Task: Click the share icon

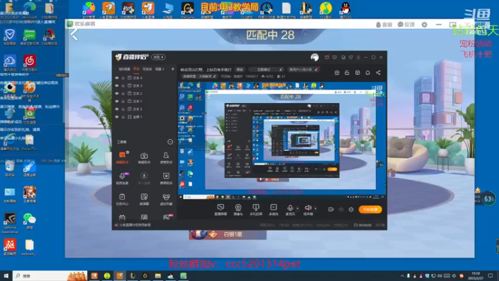Action: [378, 72]
